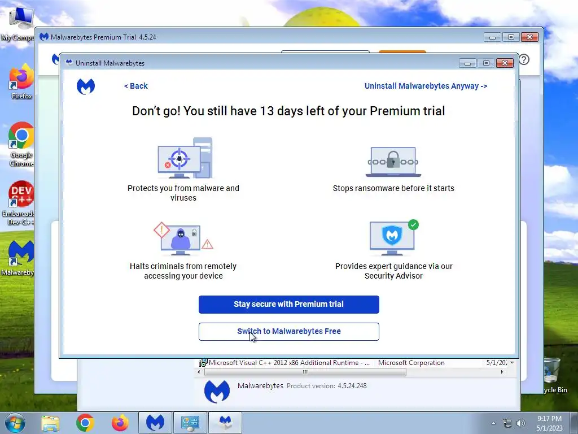Image resolution: width=578 pixels, height=434 pixels.
Task: Click the Malwarebytes logo in uninstall dialog
Action: click(x=86, y=86)
